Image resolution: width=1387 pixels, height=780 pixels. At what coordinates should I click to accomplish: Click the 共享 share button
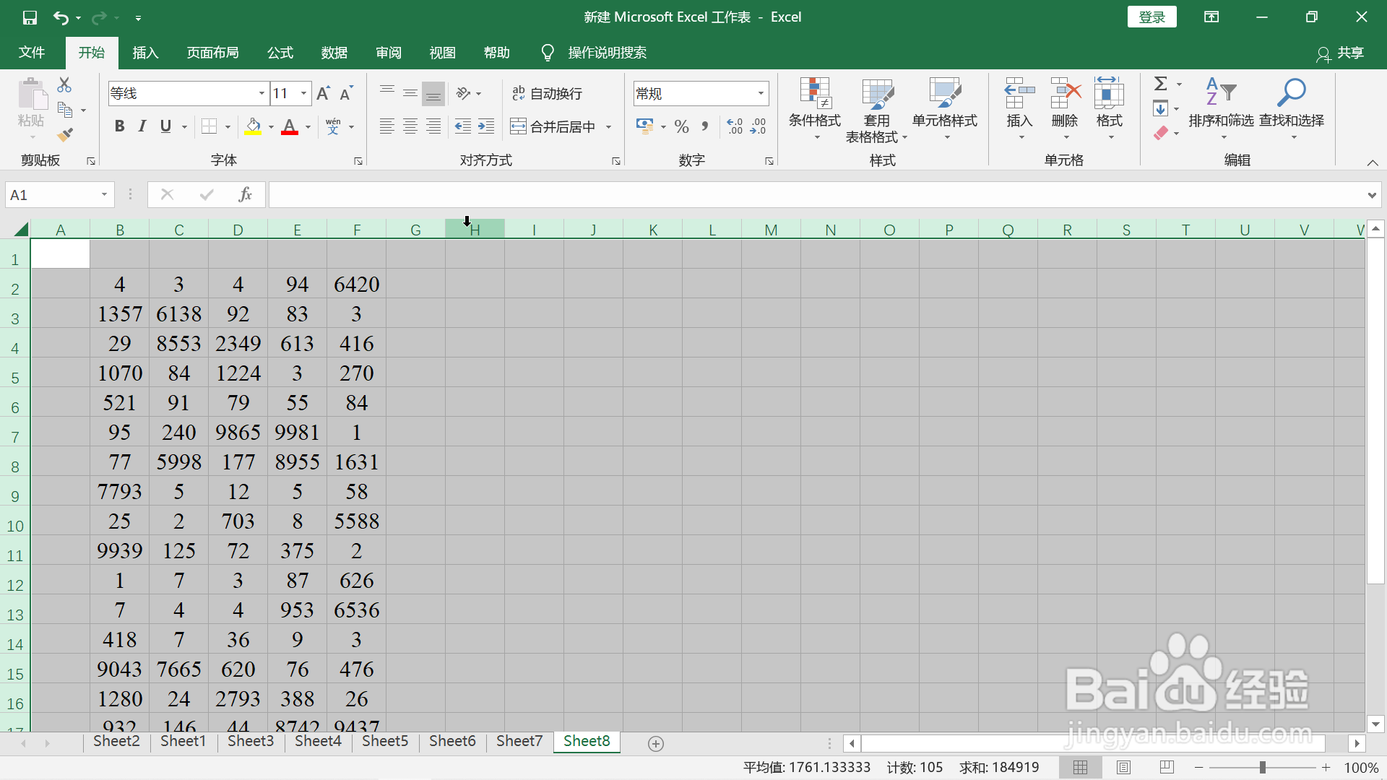click(1340, 53)
